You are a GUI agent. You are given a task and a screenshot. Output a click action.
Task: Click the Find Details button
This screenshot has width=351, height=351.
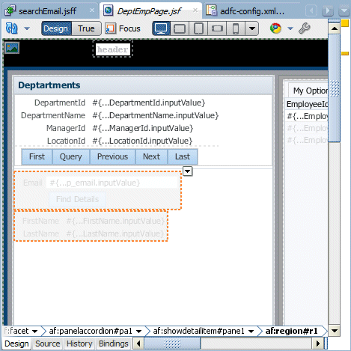[78, 199]
